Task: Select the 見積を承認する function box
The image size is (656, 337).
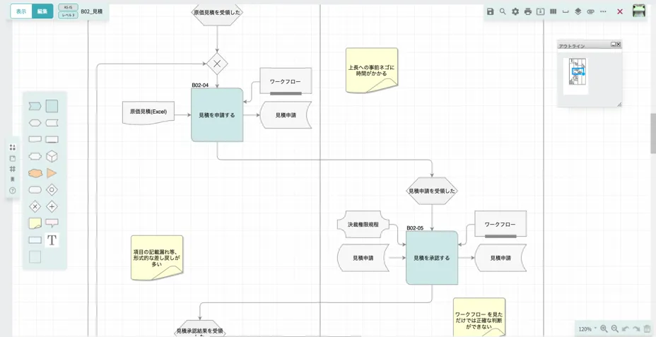Action: coord(432,258)
